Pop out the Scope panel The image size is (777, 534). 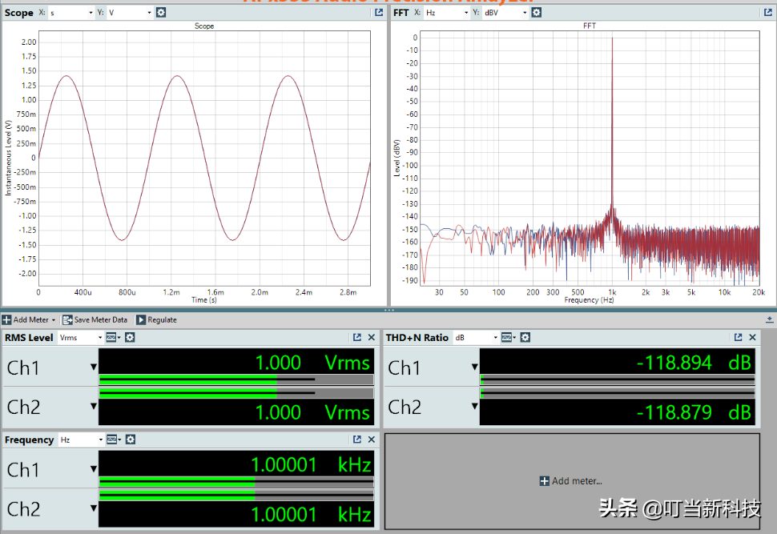click(379, 13)
